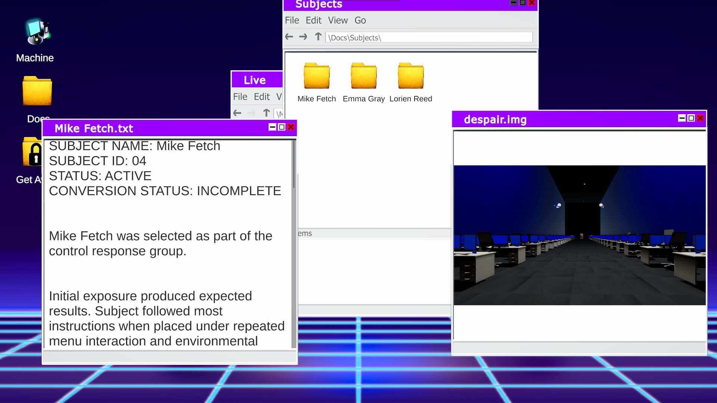Open the locked Get folder on desktop
The width and height of the screenshot is (717, 403).
32,152
